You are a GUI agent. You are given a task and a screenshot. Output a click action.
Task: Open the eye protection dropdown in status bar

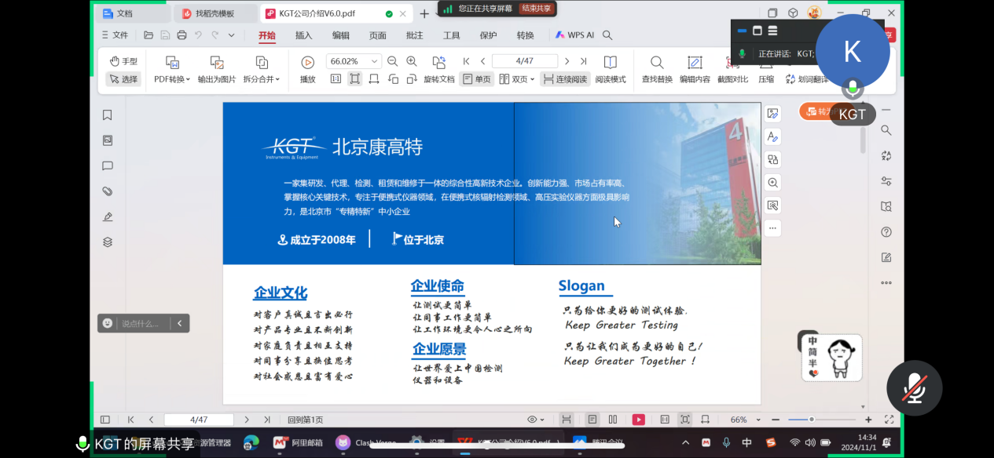536,420
